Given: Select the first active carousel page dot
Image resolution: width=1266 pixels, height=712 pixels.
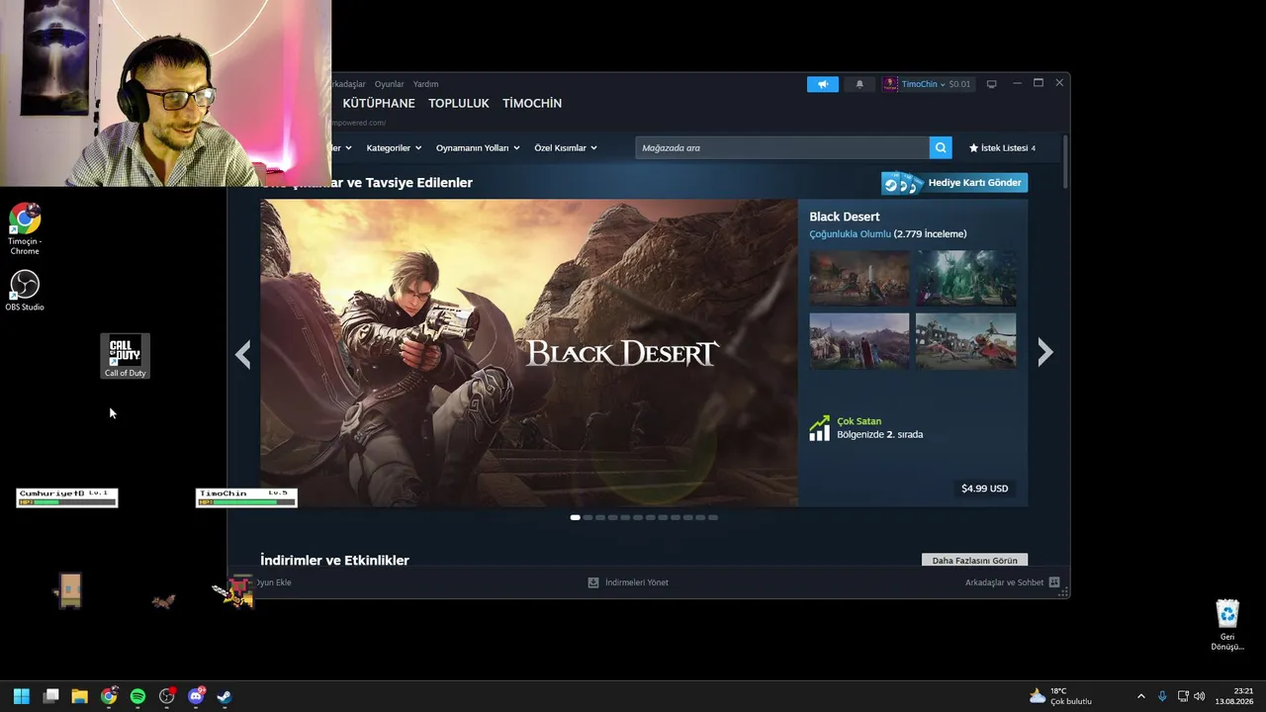Looking at the screenshot, I should point(576,517).
